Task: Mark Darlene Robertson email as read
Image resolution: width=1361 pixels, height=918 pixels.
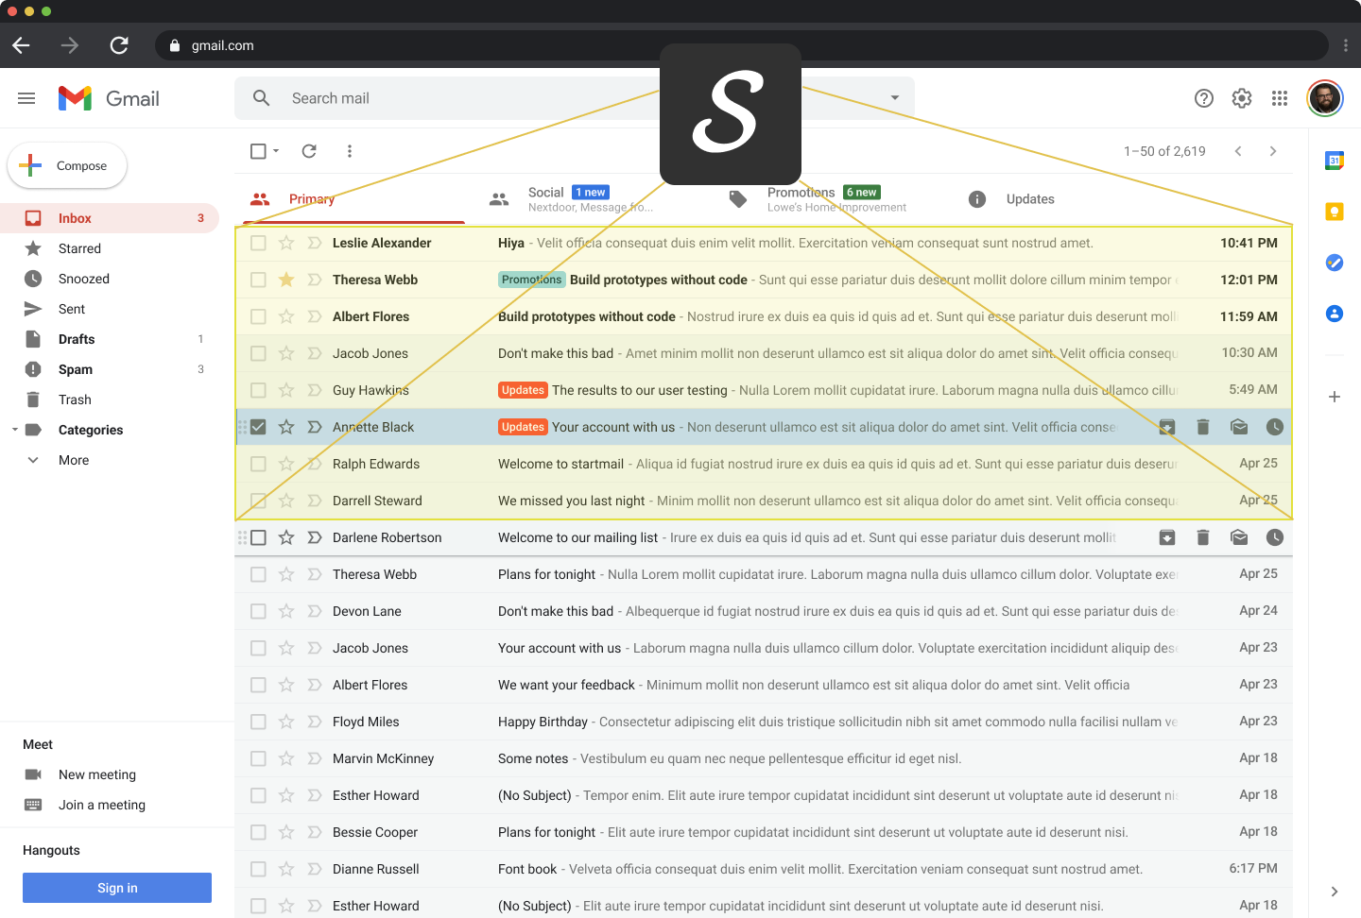Action: point(1239,537)
